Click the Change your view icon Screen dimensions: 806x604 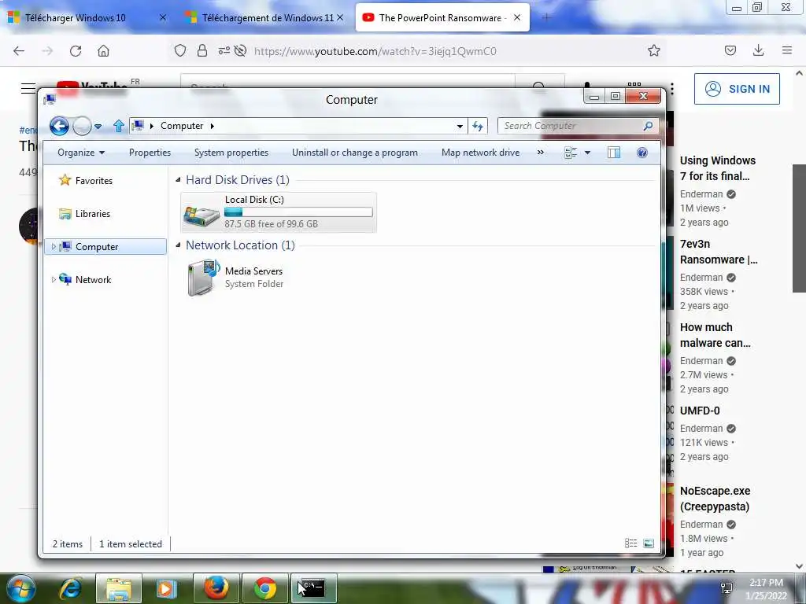[571, 153]
